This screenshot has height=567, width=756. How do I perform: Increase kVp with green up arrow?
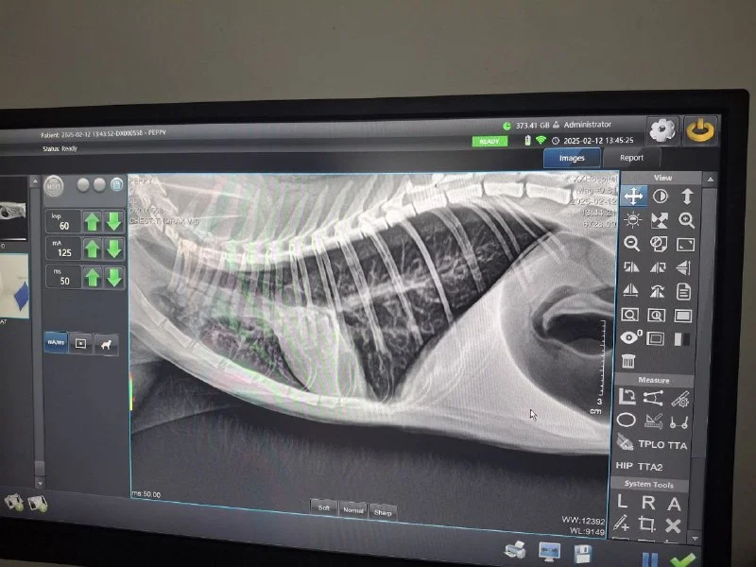[x=92, y=221]
